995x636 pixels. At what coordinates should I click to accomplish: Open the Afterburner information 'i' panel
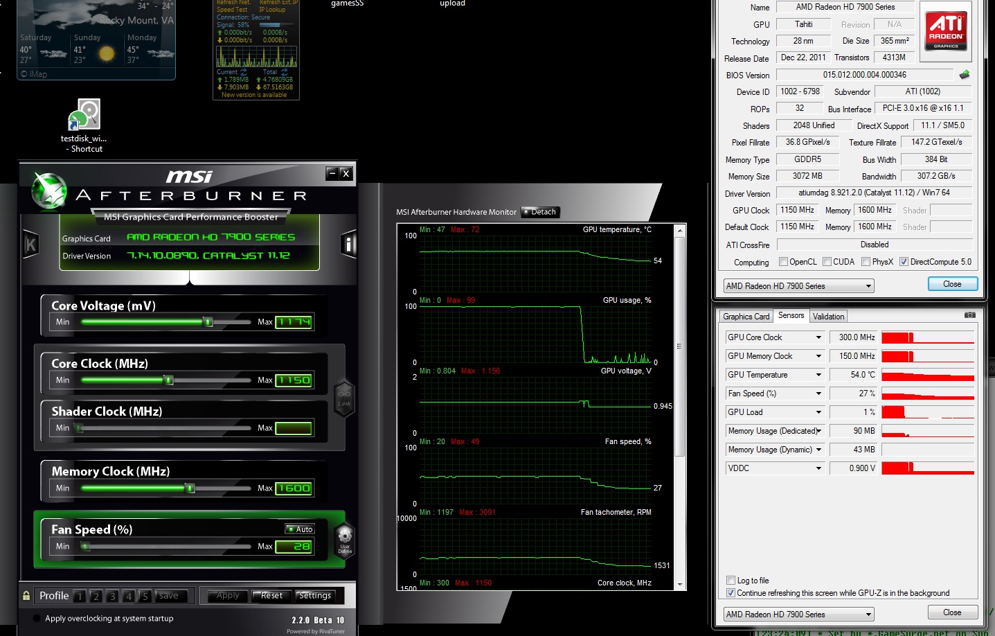point(348,244)
